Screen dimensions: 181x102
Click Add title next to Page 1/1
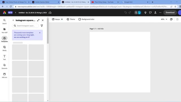[x=101, y=29]
